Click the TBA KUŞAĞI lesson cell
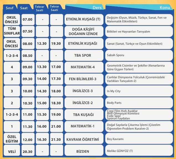 (x=84, y=115)
